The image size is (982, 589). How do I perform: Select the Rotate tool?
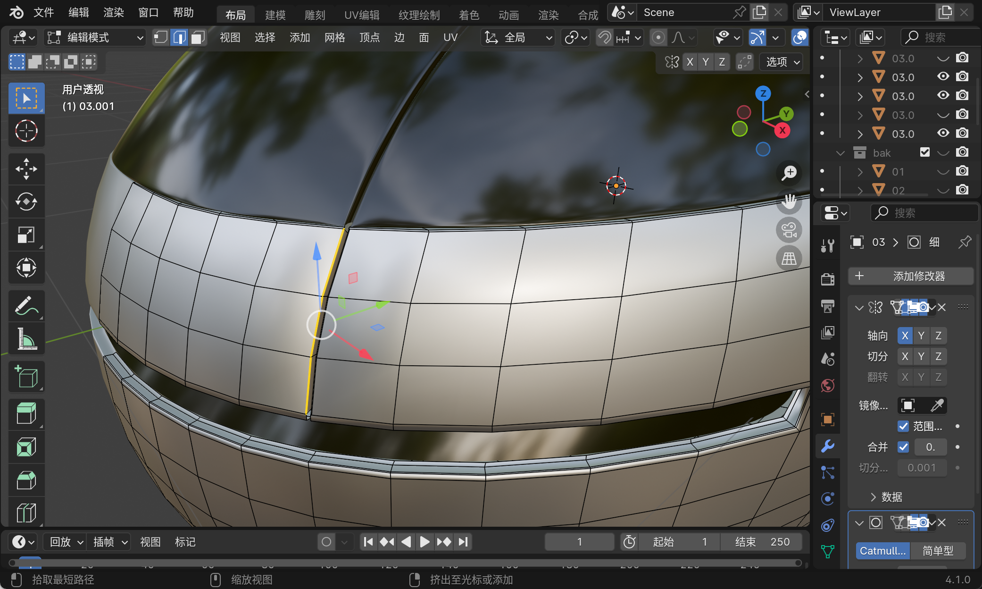coord(26,202)
